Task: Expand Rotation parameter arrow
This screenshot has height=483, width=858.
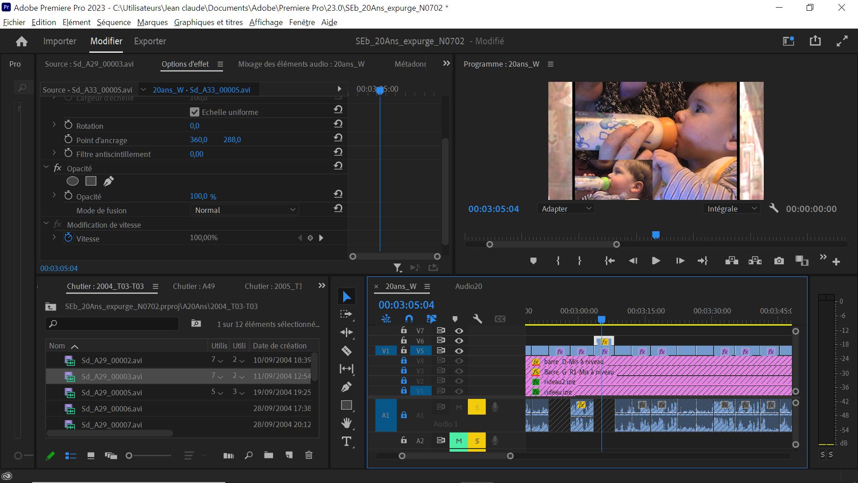Action: click(x=54, y=125)
